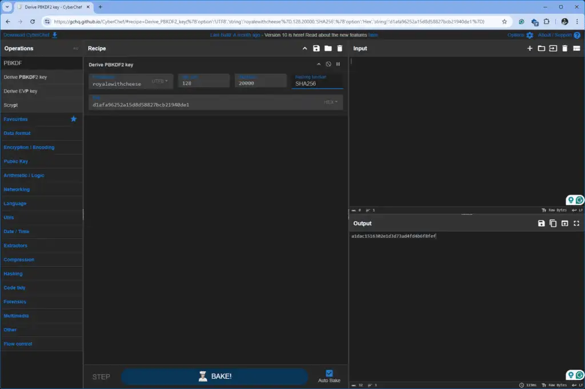Open the Hashing function SHA256 dropdown

tap(317, 81)
